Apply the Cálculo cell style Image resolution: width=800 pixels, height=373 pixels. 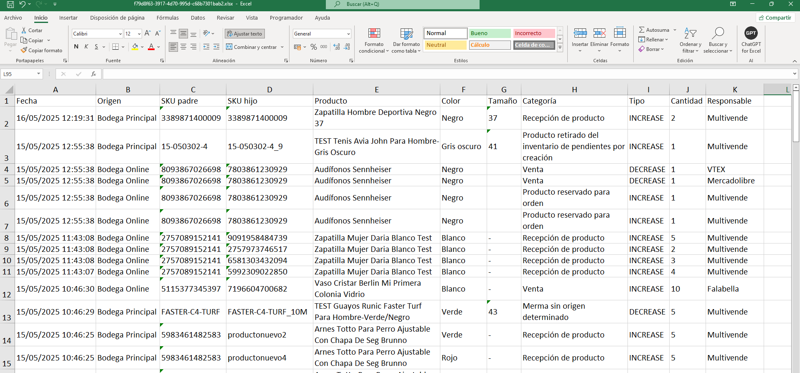point(490,45)
